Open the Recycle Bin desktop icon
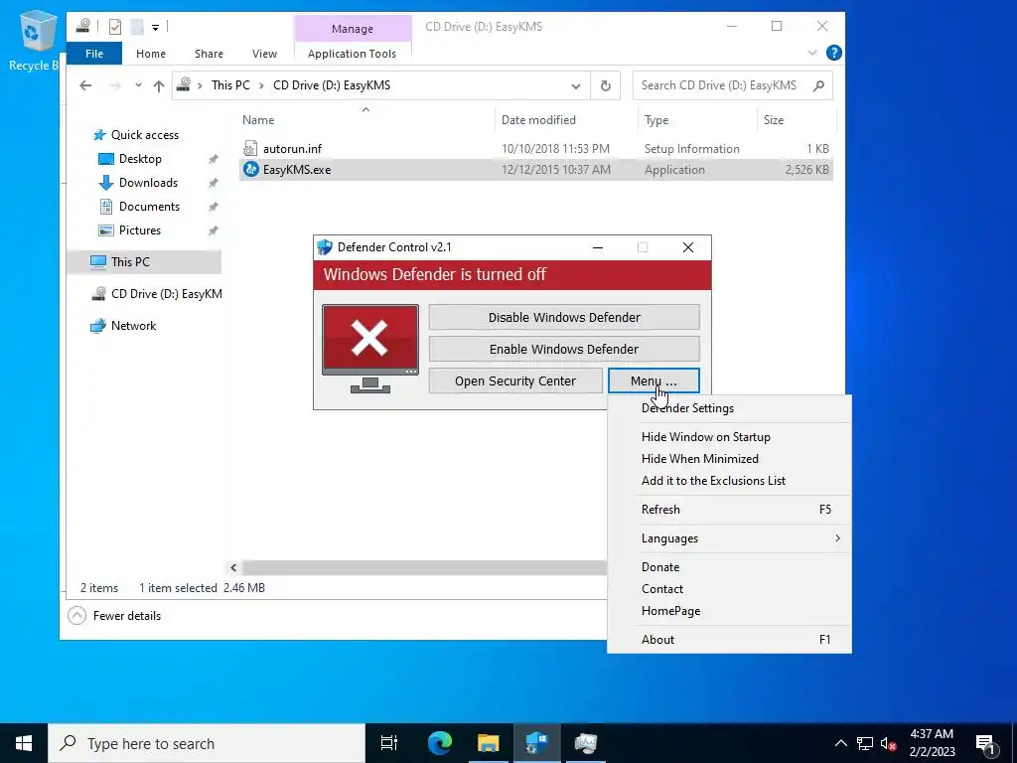The width and height of the screenshot is (1017, 763). coord(34,40)
